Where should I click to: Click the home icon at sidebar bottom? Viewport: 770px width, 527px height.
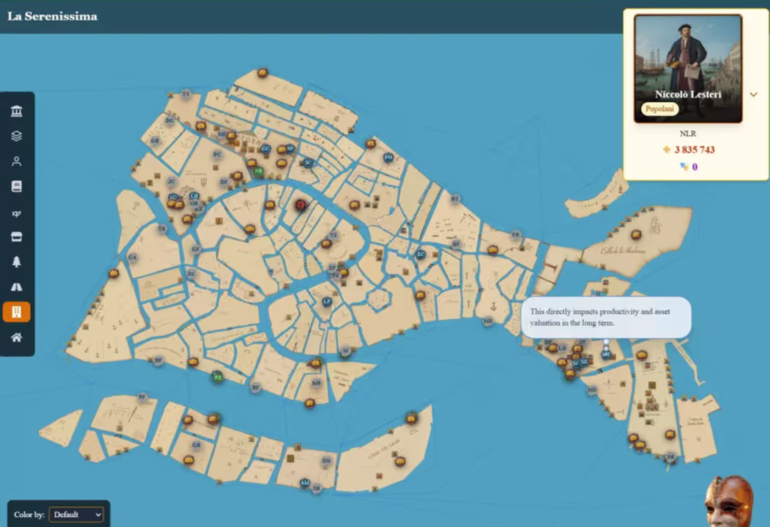pyautogui.click(x=17, y=336)
